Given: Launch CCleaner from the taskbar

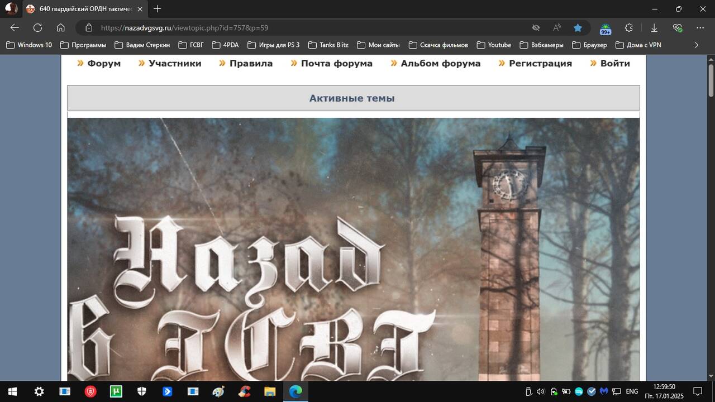Looking at the screenshot, I should tap(244, 391).
